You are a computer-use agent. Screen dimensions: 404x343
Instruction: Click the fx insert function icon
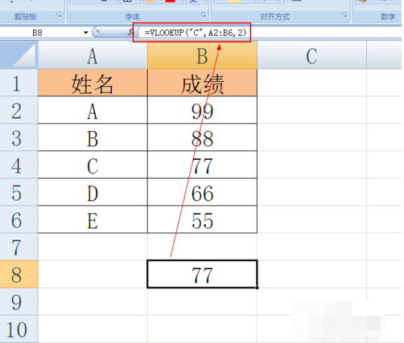(130, 33)
